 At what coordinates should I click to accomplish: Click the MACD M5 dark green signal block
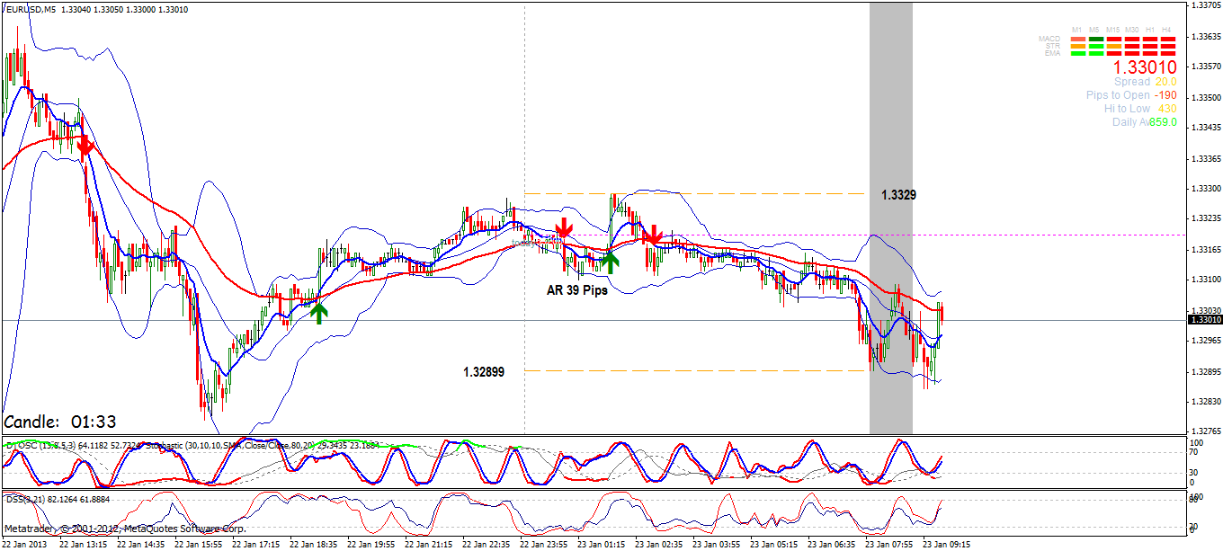pos(1095,39)
